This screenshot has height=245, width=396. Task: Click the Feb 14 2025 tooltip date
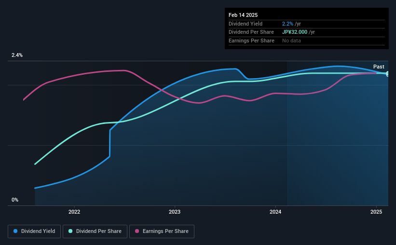(x=243, y=15)
